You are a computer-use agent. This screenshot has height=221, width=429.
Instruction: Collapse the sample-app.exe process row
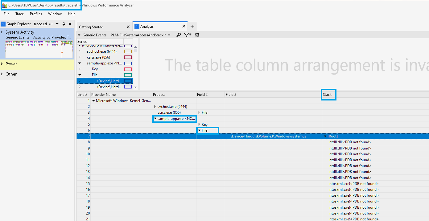(155, 118)
